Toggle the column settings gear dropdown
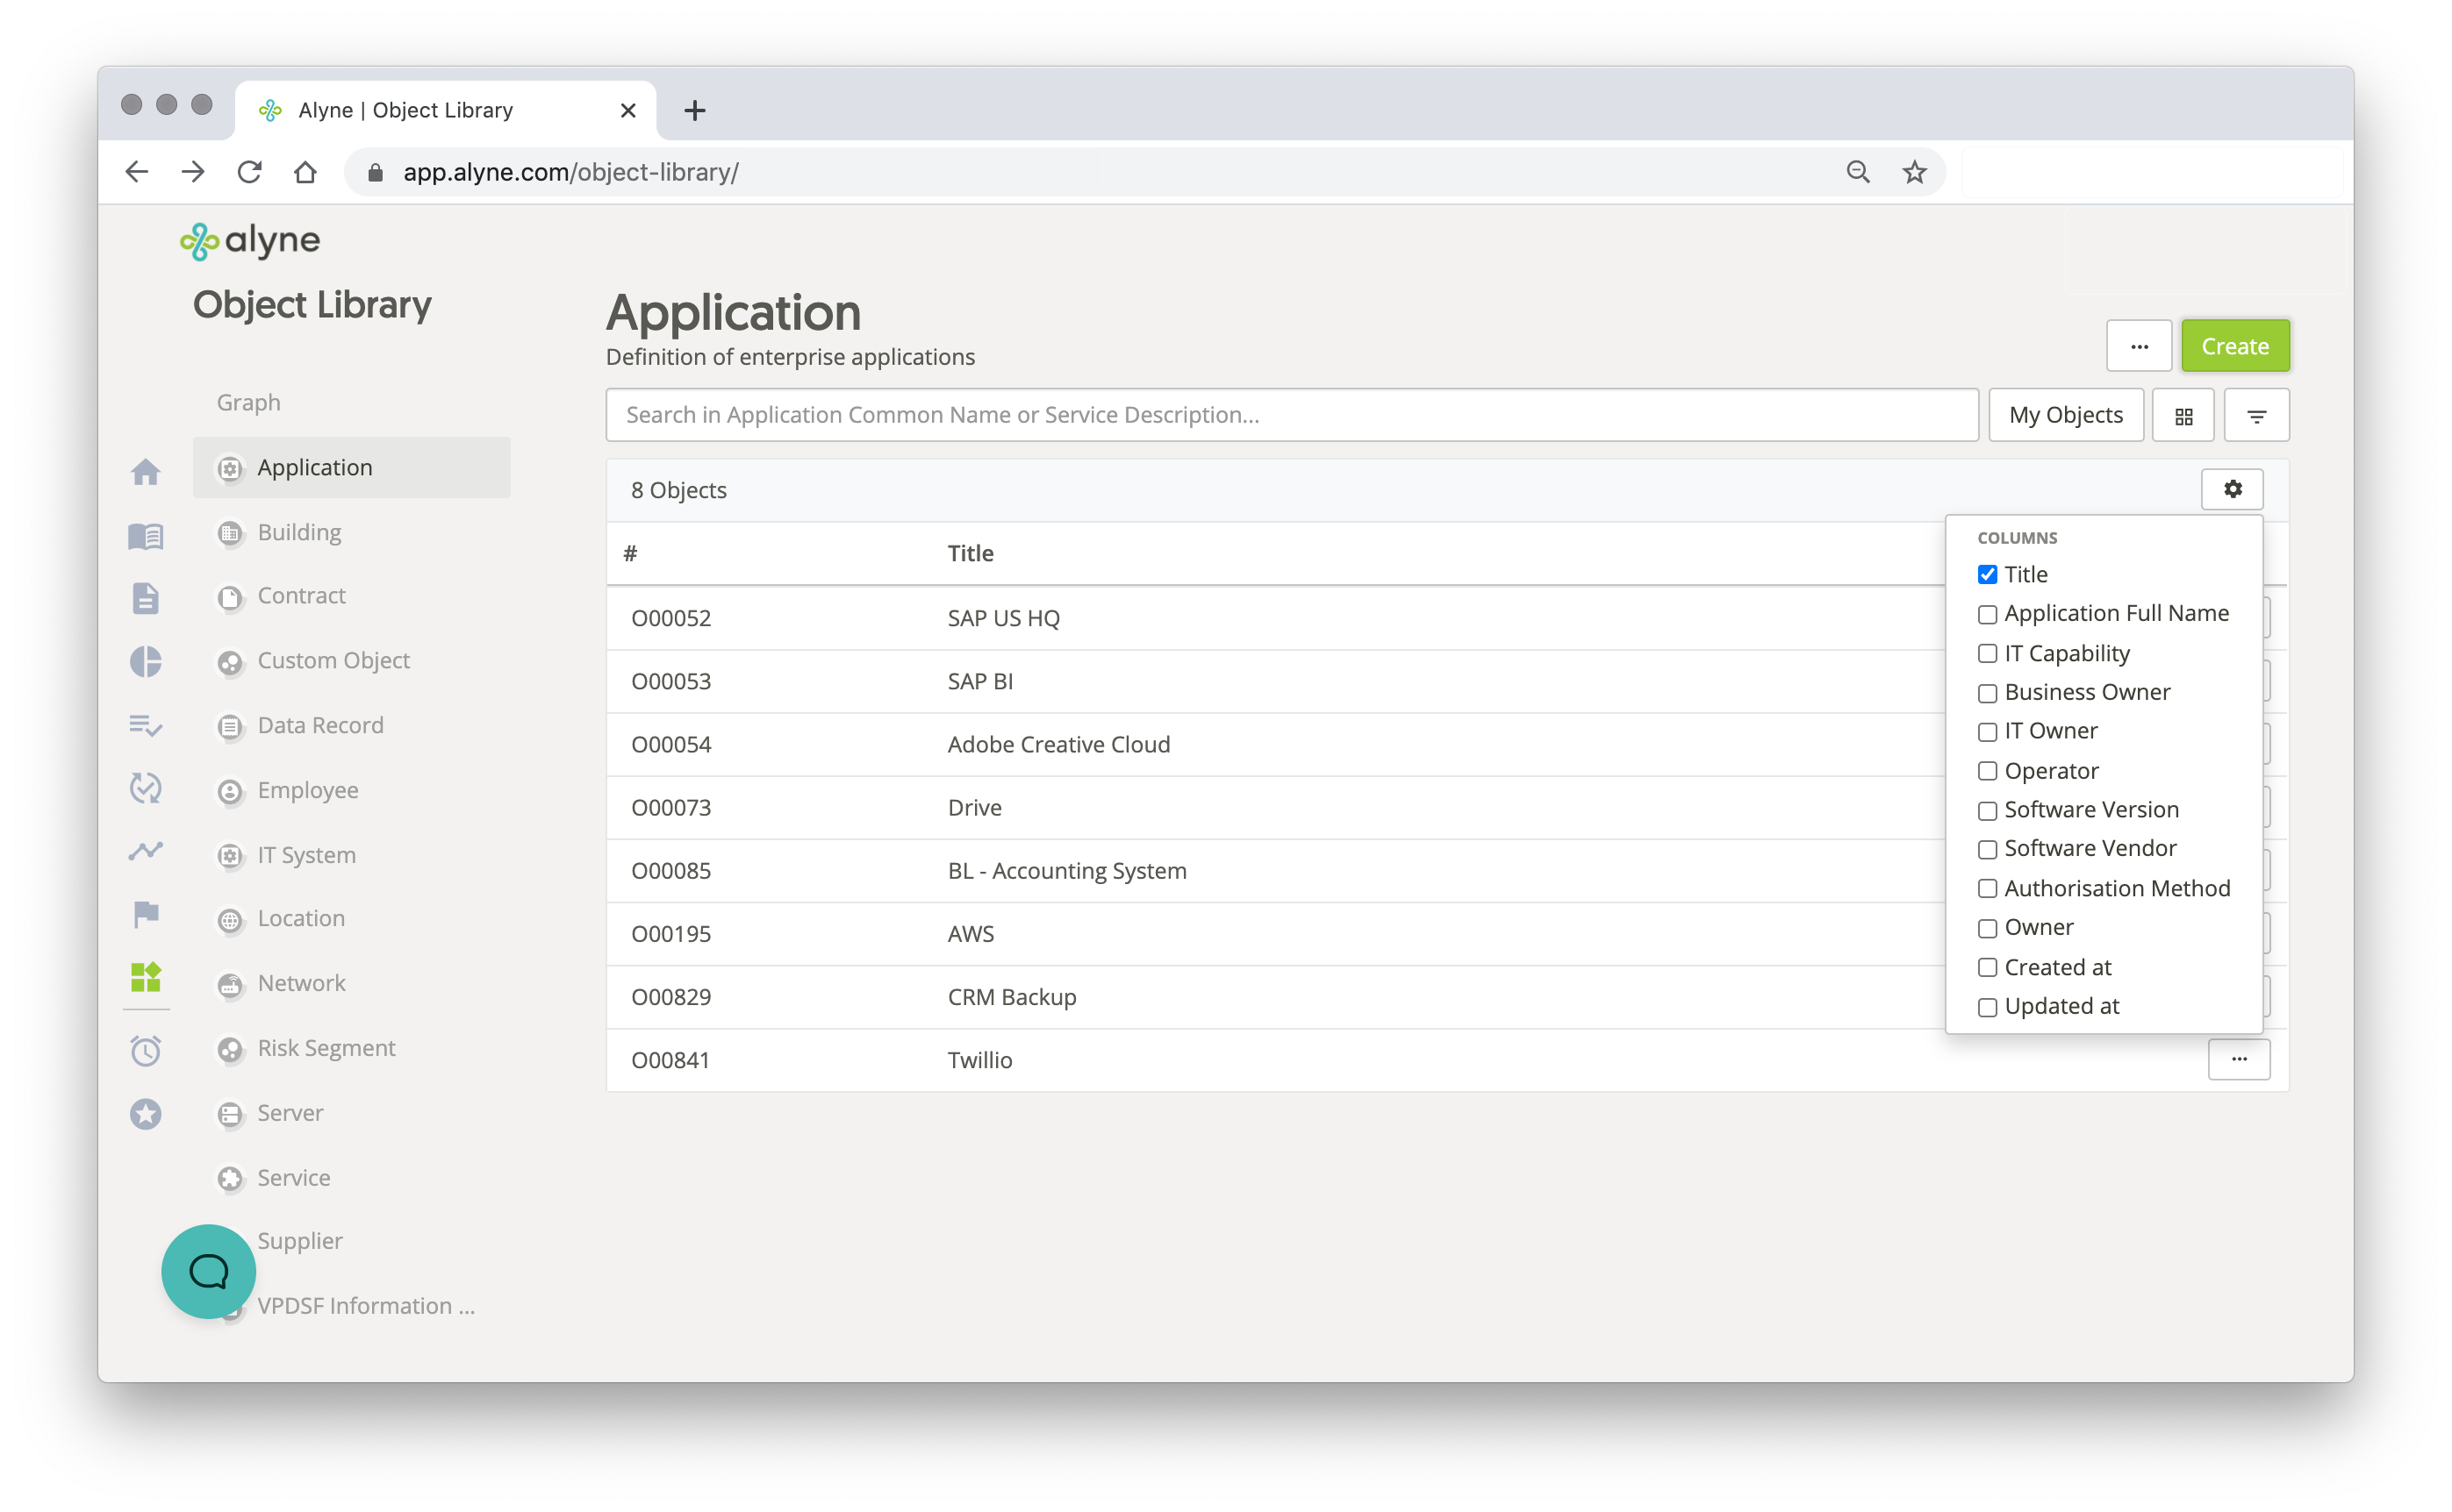The image size is (2452, 1512). (2232, 490)
